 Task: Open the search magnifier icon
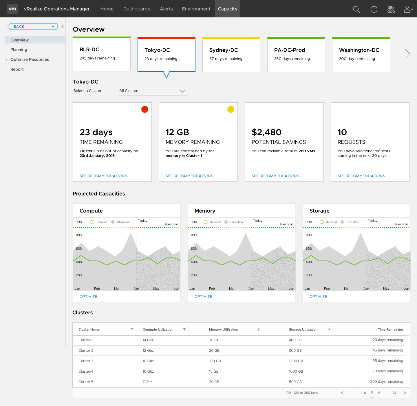pyautogui.click(x=356, y=9)
